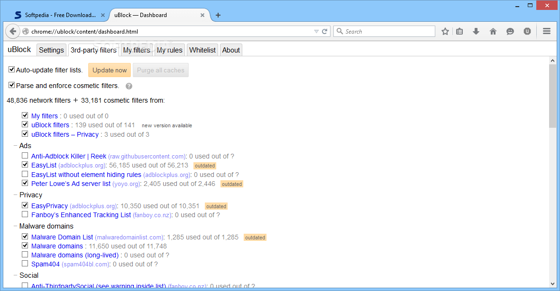Go back using the browser back arrow
The image size is (560, 291).
[13, 31]
